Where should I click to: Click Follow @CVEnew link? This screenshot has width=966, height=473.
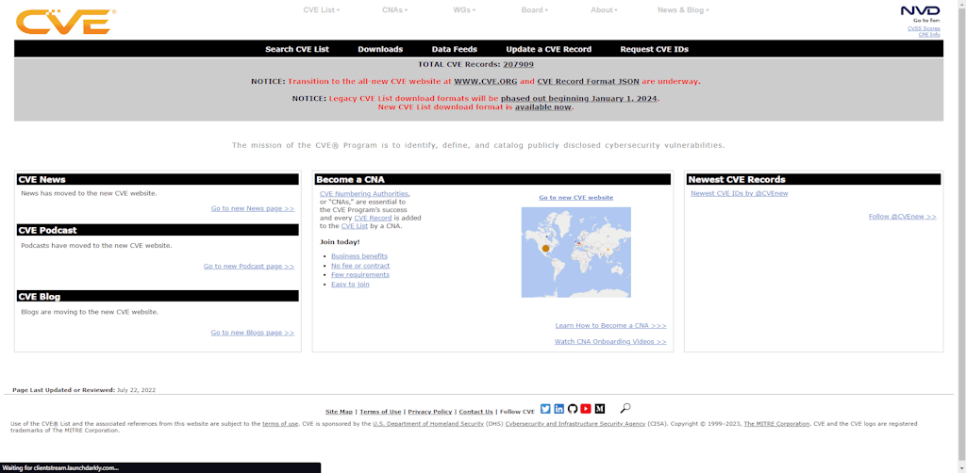pyautogui.click(x=903, y=217)
